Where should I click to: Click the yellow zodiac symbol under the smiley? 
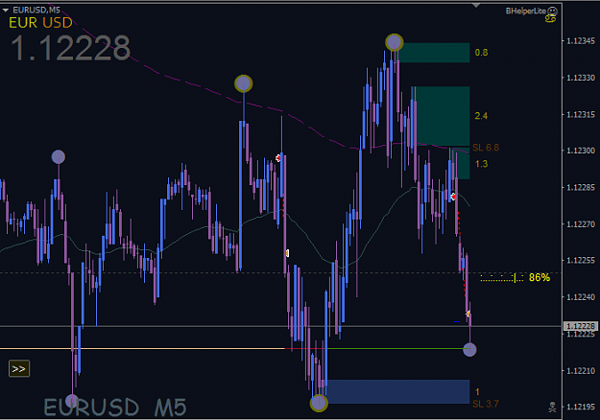551,19
